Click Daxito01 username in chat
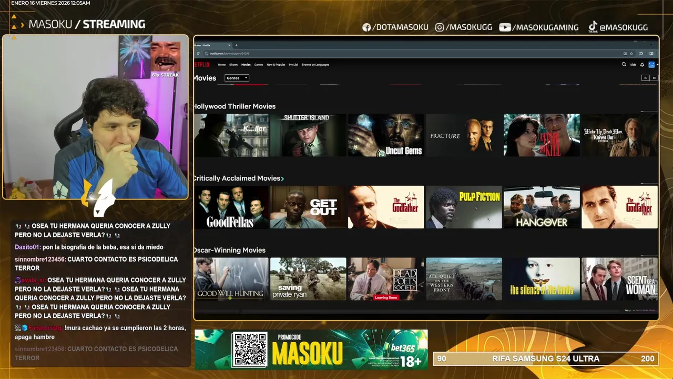The width and height of the screenshot is (673, 379). click(x=27, y=247)
